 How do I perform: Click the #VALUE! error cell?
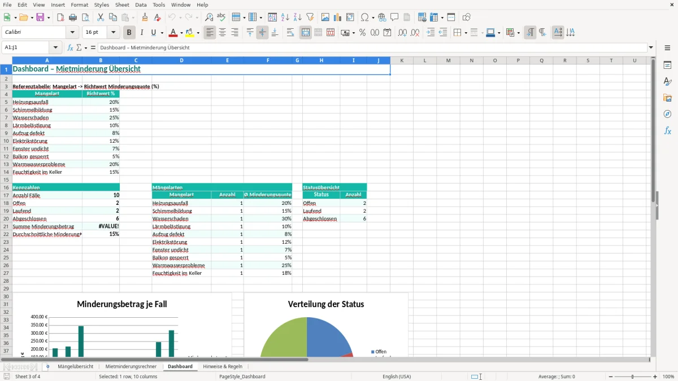coord(101,226)
